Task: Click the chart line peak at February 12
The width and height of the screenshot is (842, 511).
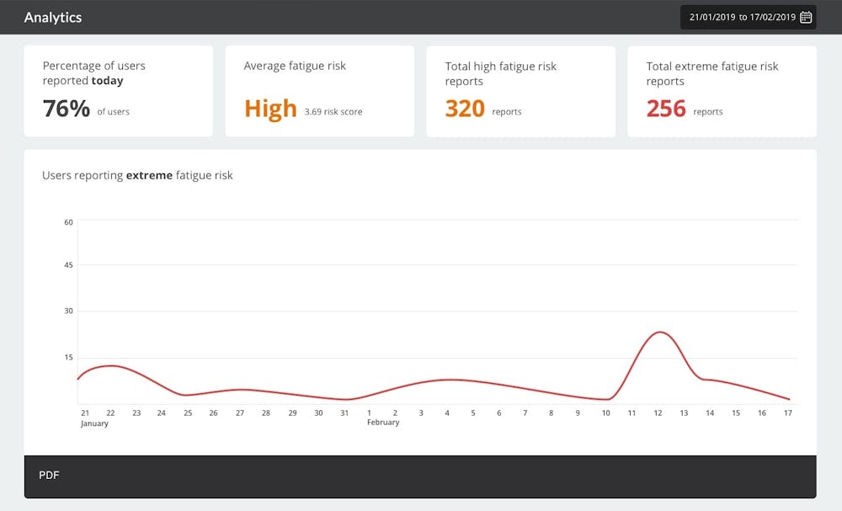Action: click(659, 333)
